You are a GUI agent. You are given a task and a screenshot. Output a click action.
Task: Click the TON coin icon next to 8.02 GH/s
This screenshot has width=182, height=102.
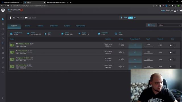click(26, 18)
